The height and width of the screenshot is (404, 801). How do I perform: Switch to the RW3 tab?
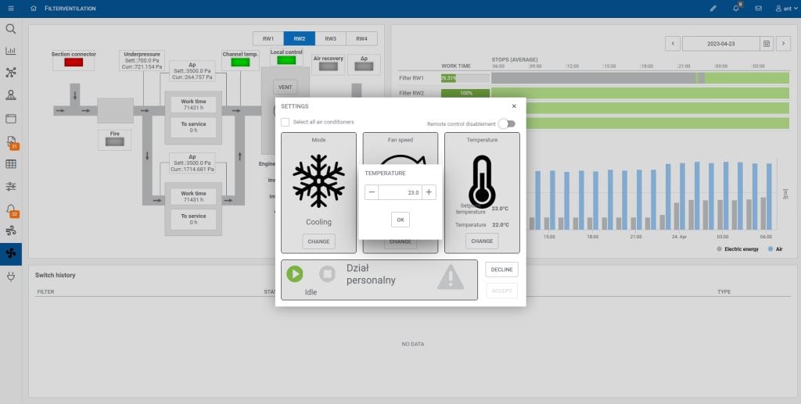click(x=331, y=39)
